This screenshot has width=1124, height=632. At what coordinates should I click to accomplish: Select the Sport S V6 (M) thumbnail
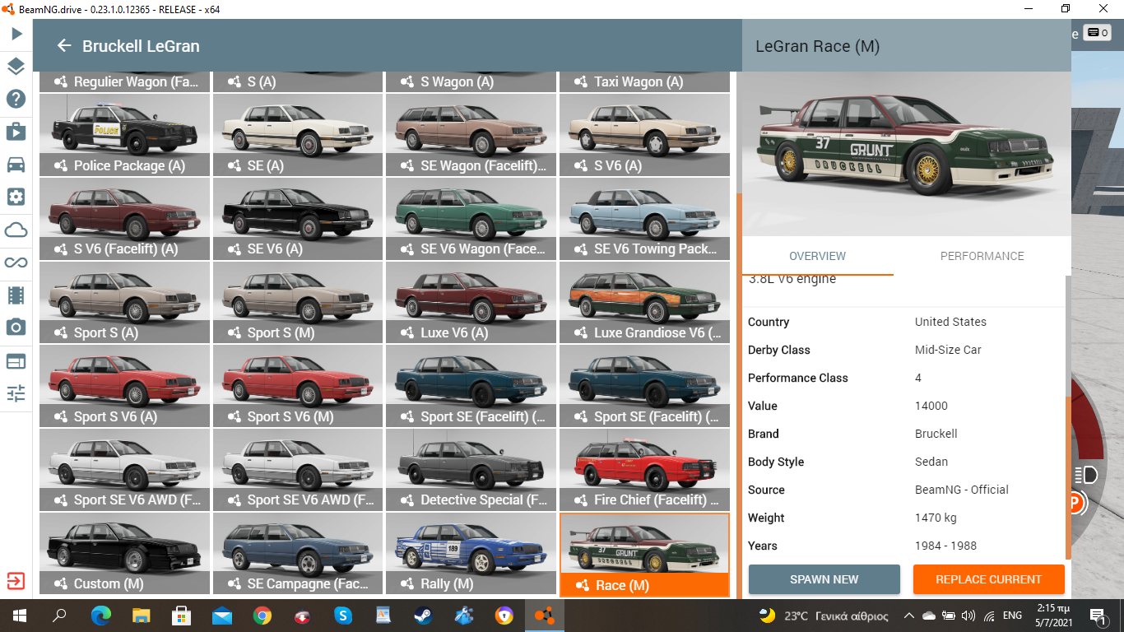(298, 386)
